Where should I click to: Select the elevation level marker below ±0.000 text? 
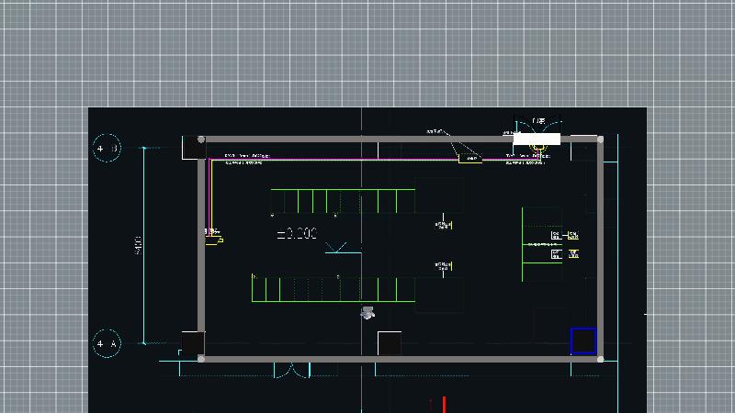336,248
